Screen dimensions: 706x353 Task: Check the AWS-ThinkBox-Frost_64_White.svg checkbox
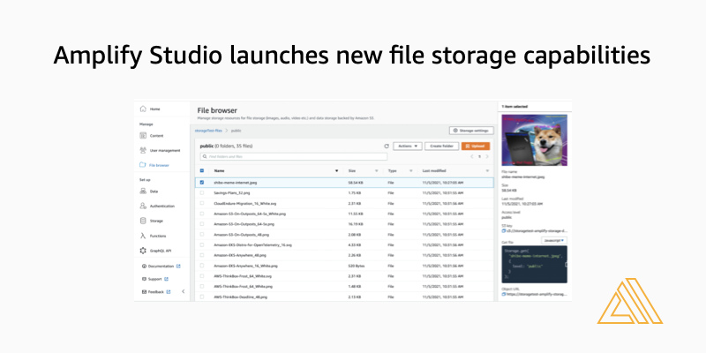point(202,276)
